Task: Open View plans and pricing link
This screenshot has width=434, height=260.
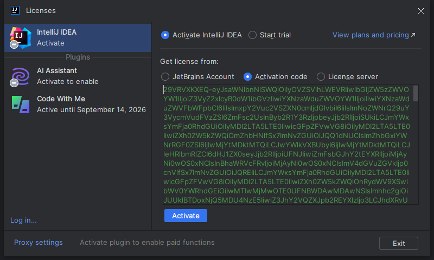Action: click(x=371, y=35)
